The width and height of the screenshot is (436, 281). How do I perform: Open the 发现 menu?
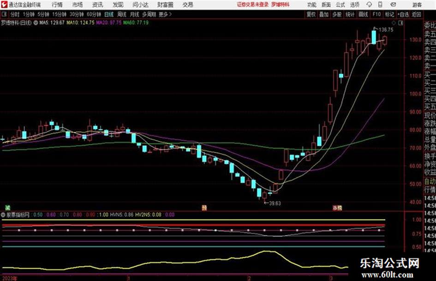(118, 5)
